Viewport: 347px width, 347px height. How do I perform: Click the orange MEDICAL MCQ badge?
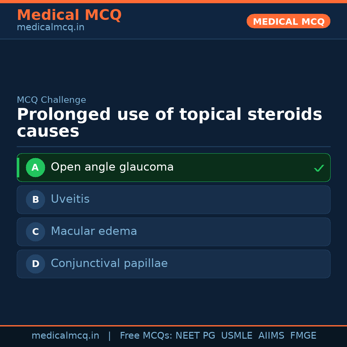pos(289,21)
